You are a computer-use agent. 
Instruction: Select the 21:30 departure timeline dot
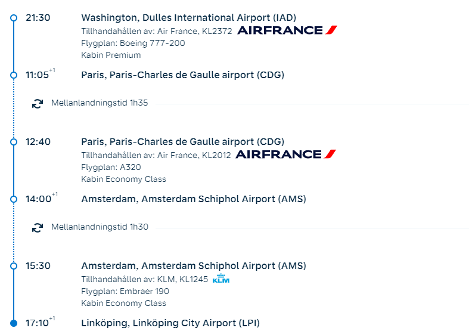[x=14, y=18]
